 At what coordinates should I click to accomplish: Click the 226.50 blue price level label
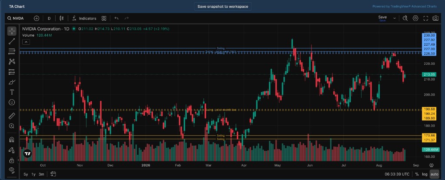click(429, 53)
